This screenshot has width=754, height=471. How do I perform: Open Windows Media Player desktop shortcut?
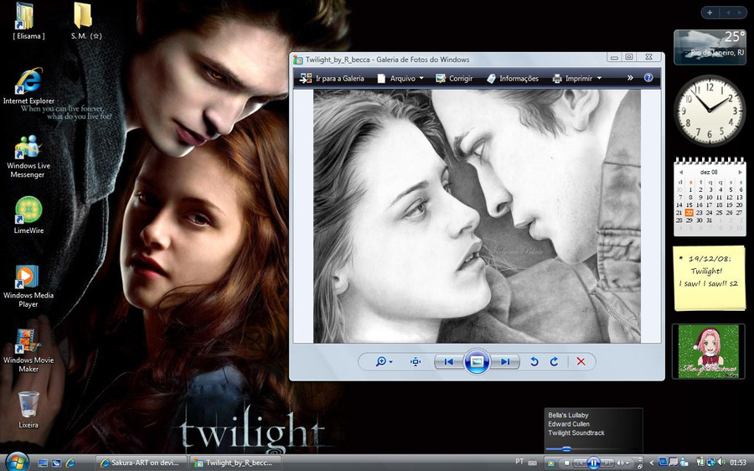click(28, 287)
